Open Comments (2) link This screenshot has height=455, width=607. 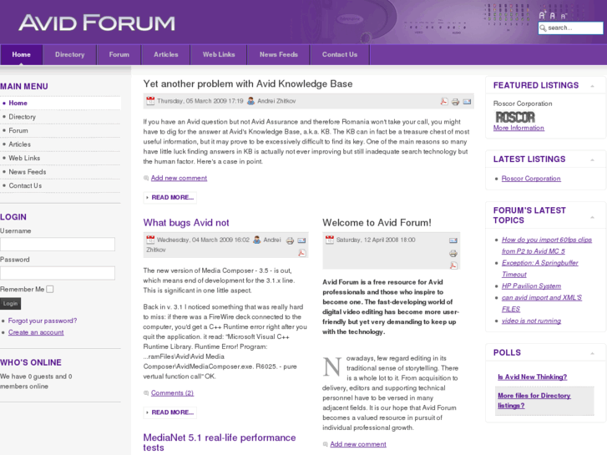pyautogui.click(x=172, y=393)
